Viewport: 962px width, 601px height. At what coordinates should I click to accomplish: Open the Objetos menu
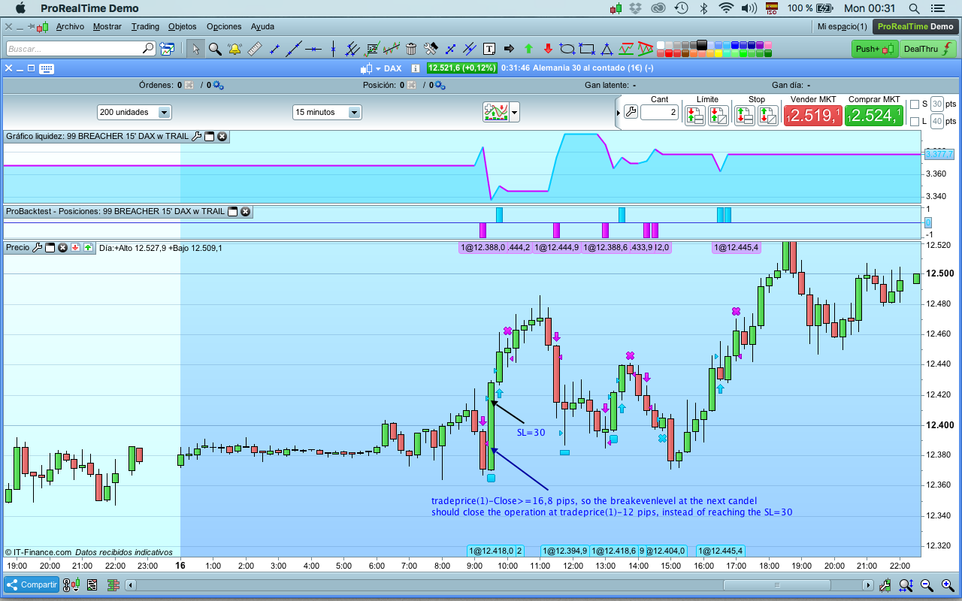click(x=183, y=26)
